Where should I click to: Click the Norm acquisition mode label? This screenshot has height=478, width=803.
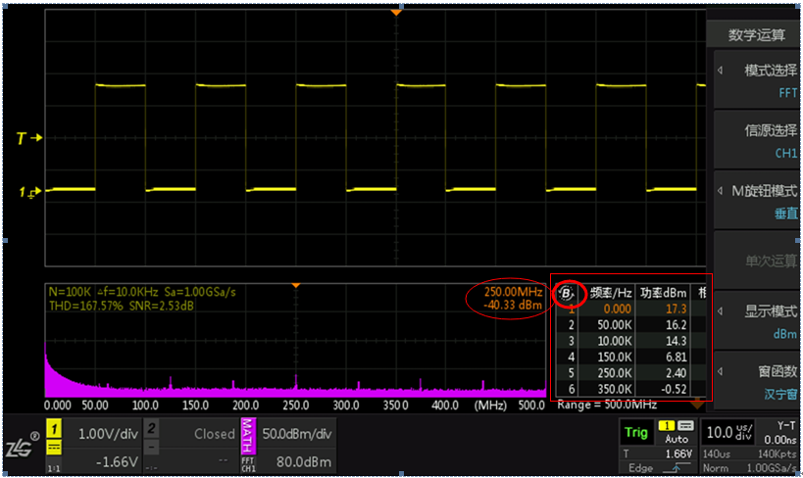point(715,468)
